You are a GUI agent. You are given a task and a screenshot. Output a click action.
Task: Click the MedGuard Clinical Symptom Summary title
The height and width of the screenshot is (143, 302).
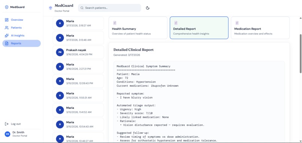tap(144, 66)
